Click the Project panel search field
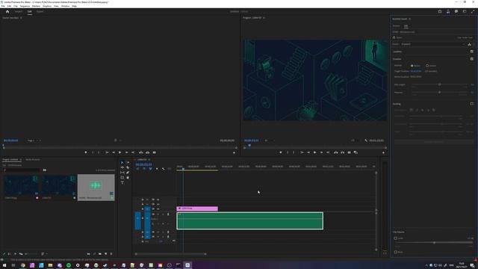The image size is (478, 269). (x=22, y=170)
